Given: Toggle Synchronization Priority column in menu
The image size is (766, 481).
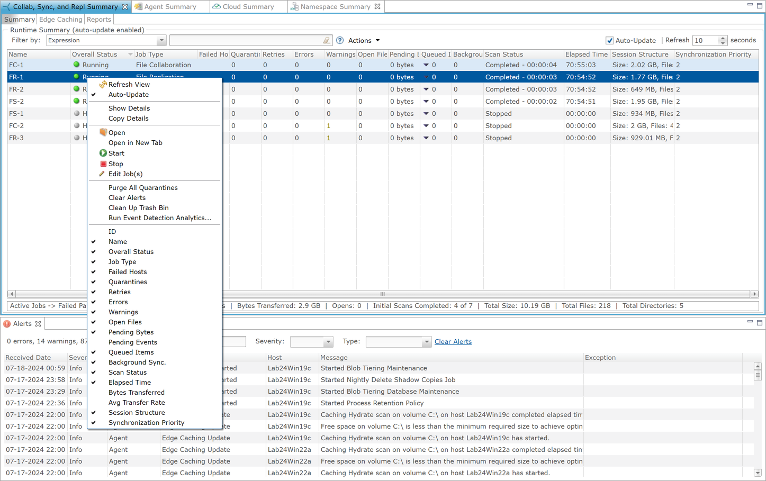Looking at the screenshot, I should 147,423.
